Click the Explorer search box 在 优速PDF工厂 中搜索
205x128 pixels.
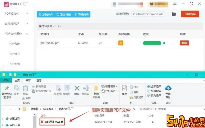tap(171, 109)
